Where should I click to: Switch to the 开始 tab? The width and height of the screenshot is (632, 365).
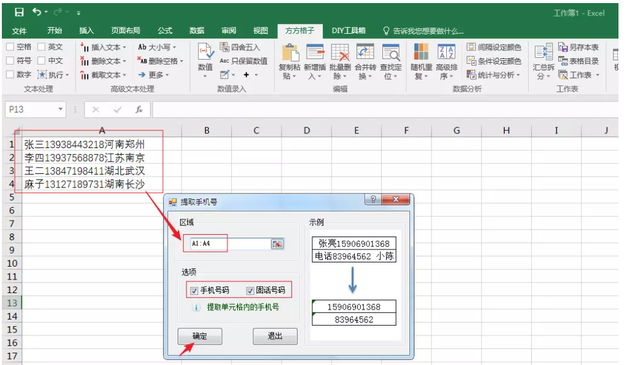55,31
